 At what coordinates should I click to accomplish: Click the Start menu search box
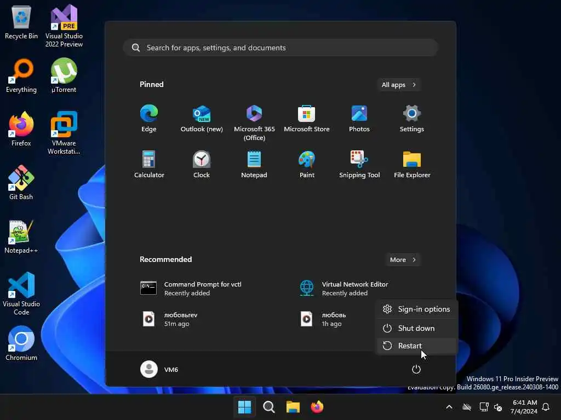coord(280,48)
